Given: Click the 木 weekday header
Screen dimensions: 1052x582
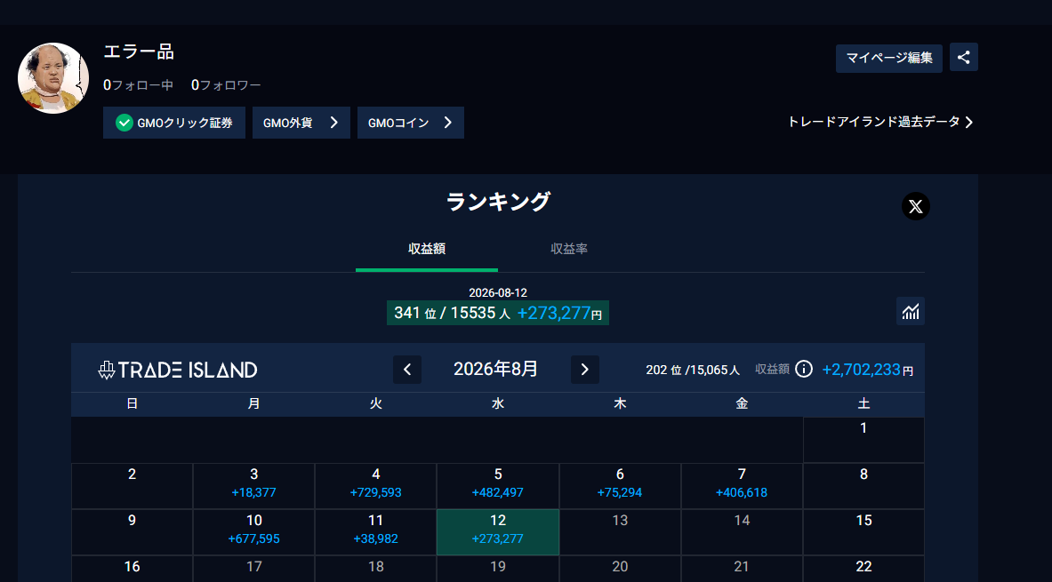Looking at the screenshot, I should (620, 403).
